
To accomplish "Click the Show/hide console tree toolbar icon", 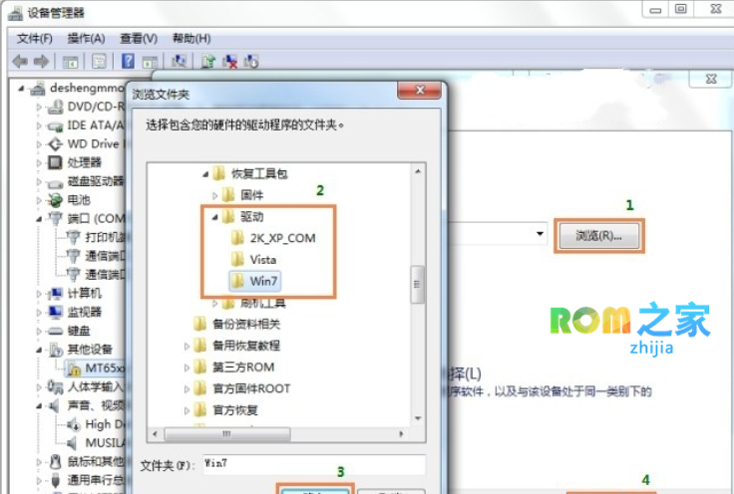I will pos(70,61).
